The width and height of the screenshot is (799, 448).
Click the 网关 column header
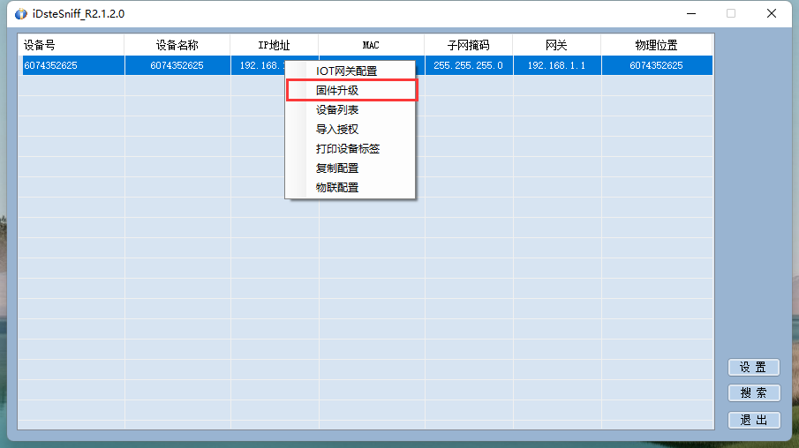[556, 45]
